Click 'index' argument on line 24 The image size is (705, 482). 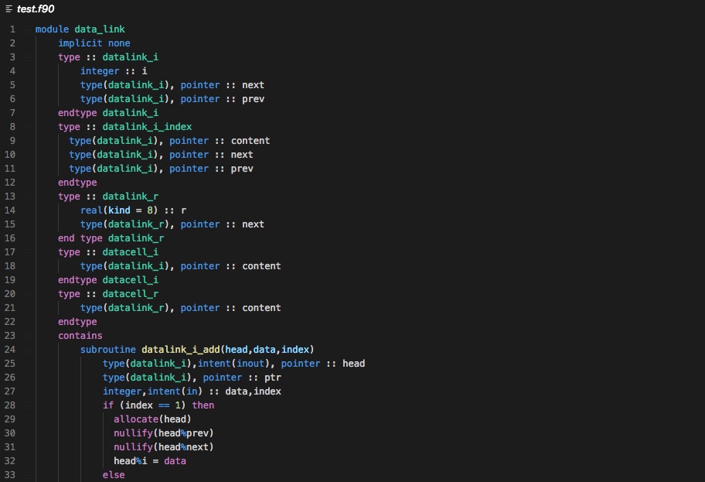pyautogui.click(x=295, y=350)
